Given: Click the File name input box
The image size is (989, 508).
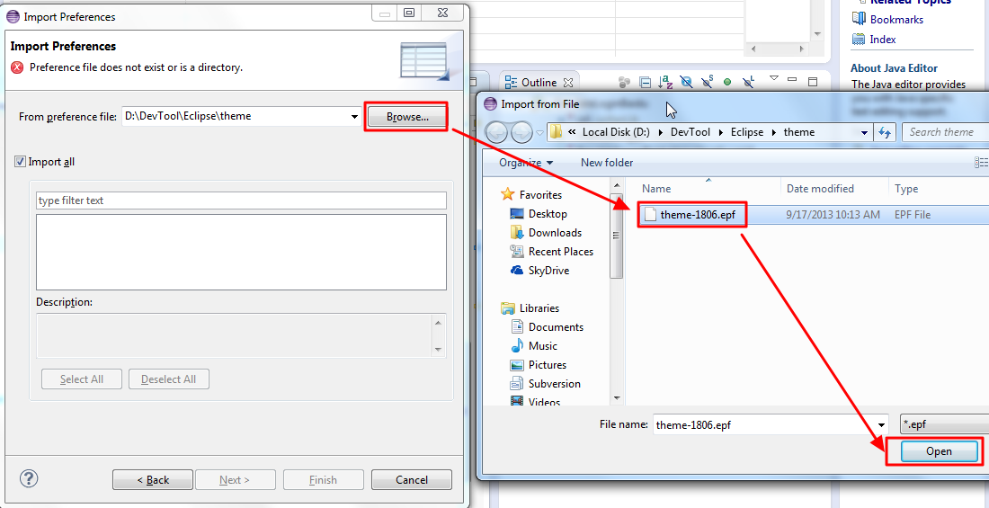Looking at the screenshot, I should click(764, 424).
